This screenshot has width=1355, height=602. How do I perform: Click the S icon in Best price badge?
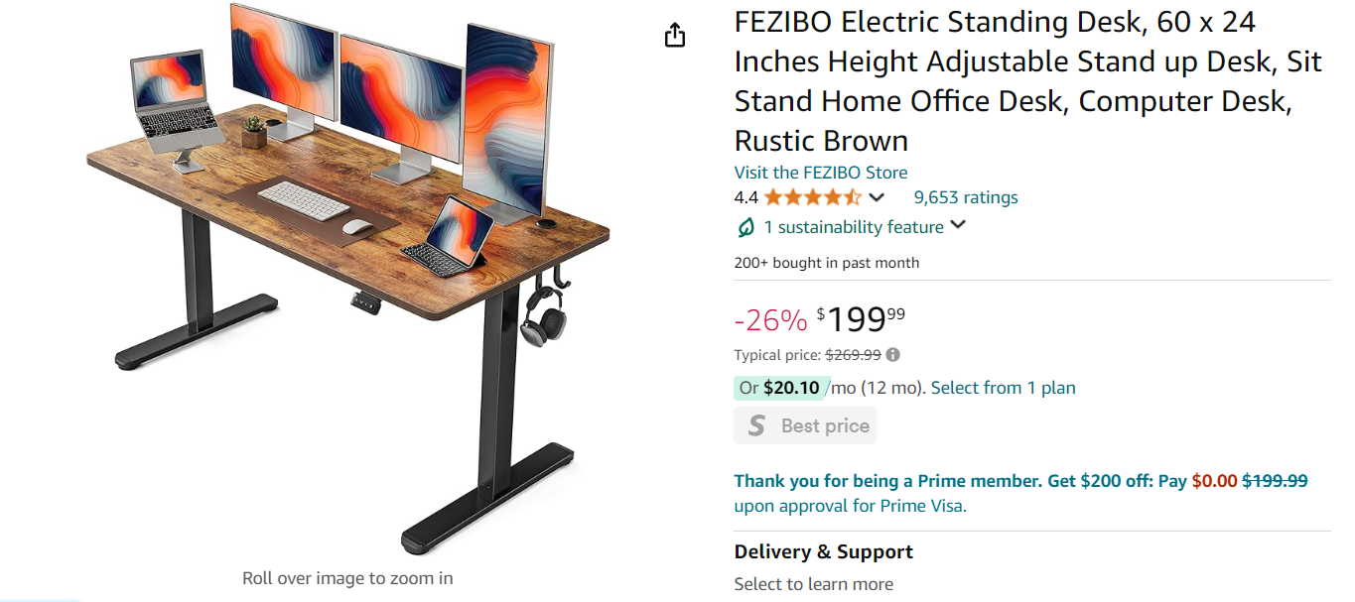756,425
